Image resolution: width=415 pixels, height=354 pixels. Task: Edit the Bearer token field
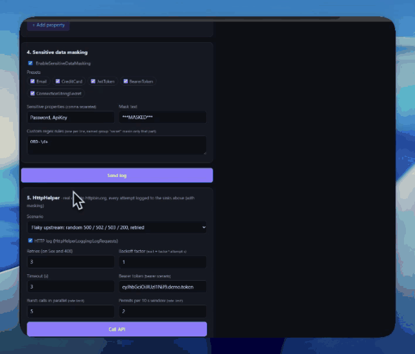tap(163, 287)
